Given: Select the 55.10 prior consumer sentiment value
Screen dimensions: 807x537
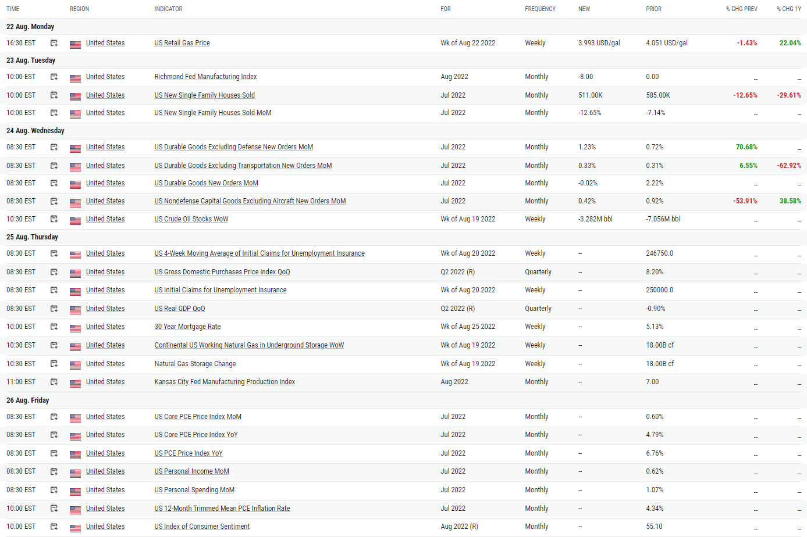Looking at the screenshot, I should click(x=654, y=527).
